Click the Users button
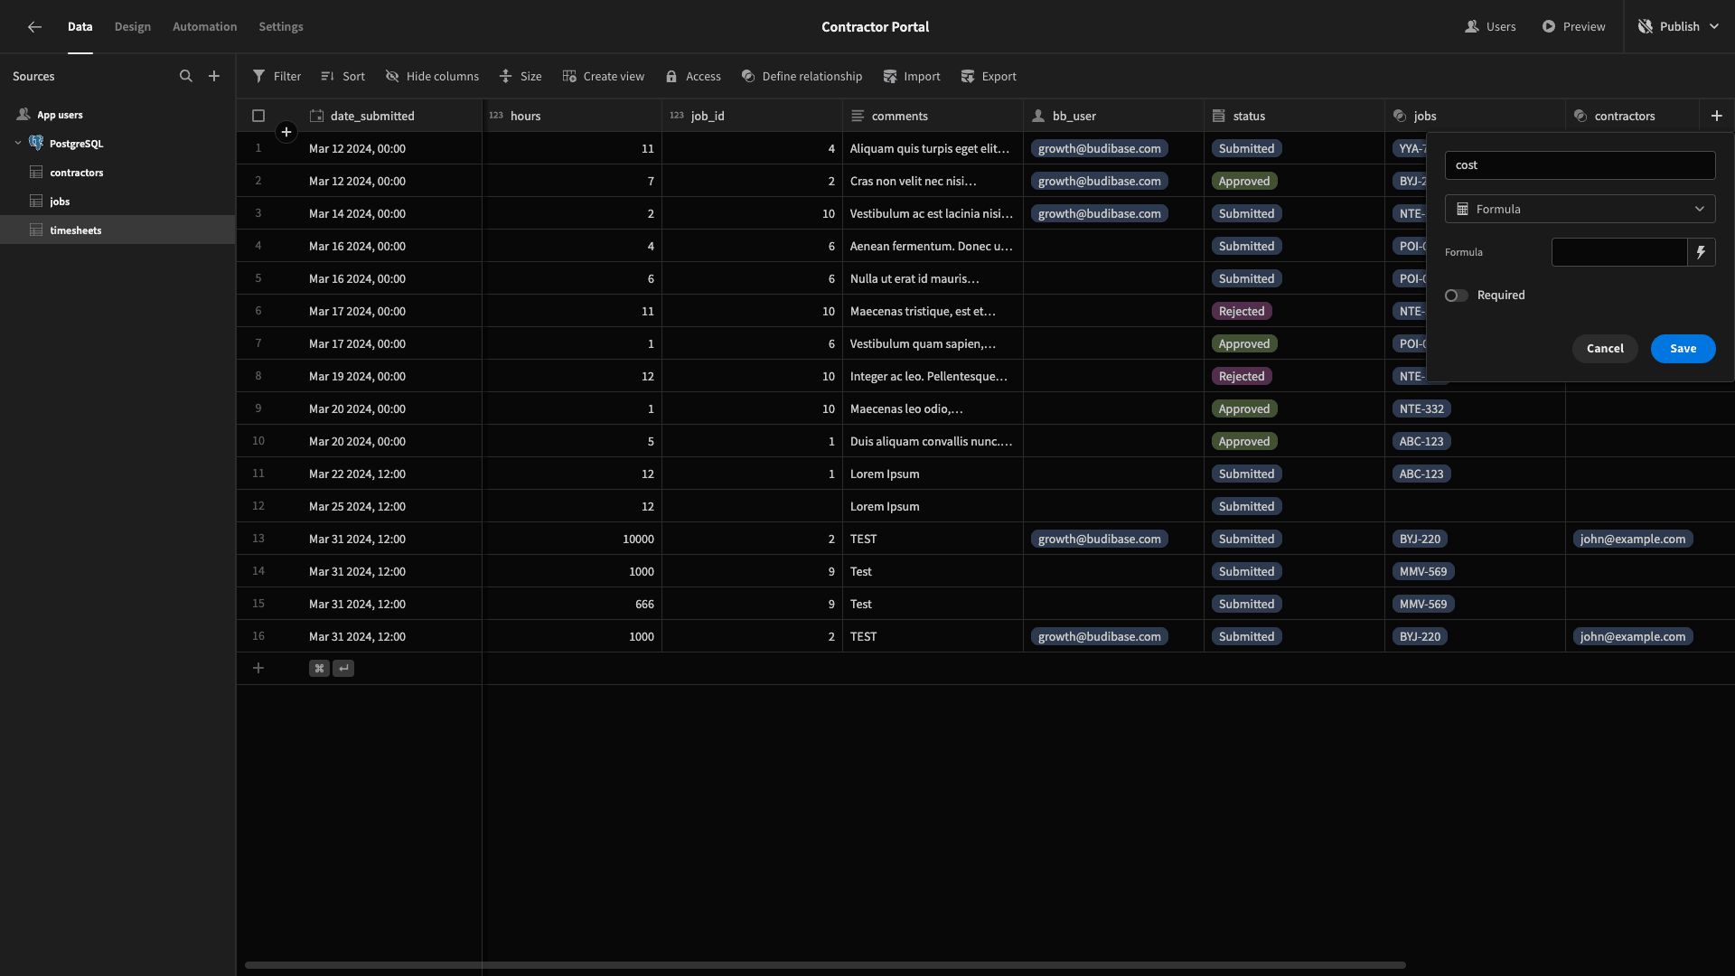The image size is (1735, 976). click(1490, 26)
